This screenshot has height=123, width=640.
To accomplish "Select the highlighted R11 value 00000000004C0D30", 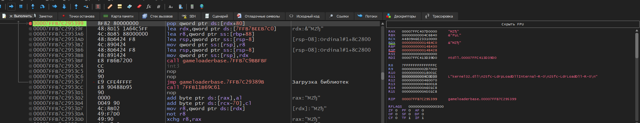I will click(x=419, y=77).
